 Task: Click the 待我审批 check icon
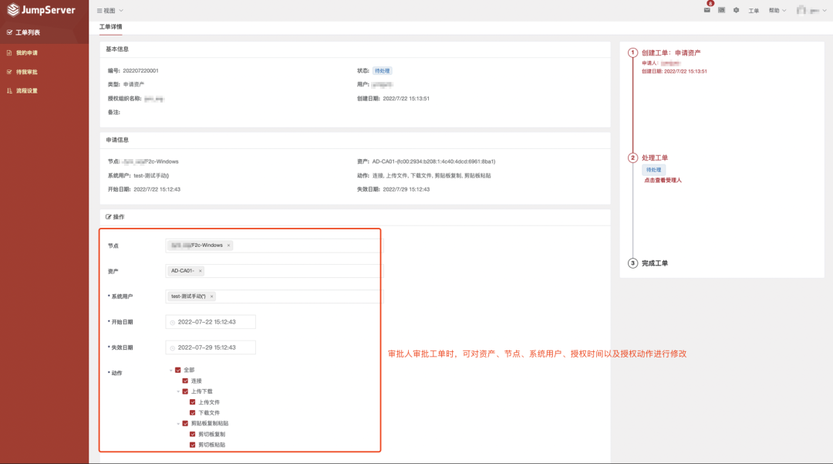[x=9, y=72]
